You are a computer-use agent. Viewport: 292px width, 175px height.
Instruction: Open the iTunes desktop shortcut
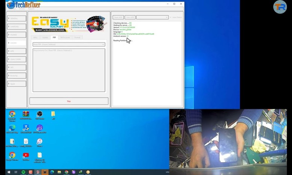[x=40, y=142]
